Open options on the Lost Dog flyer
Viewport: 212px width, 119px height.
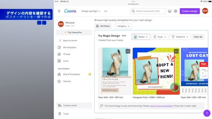(128, 51)
